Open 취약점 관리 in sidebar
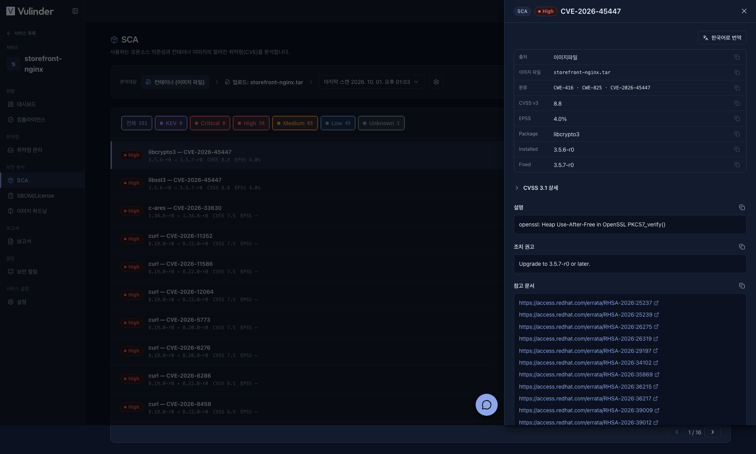Viewport: 756px width, 454px height. pyautogui.click(x=42, y=150)
